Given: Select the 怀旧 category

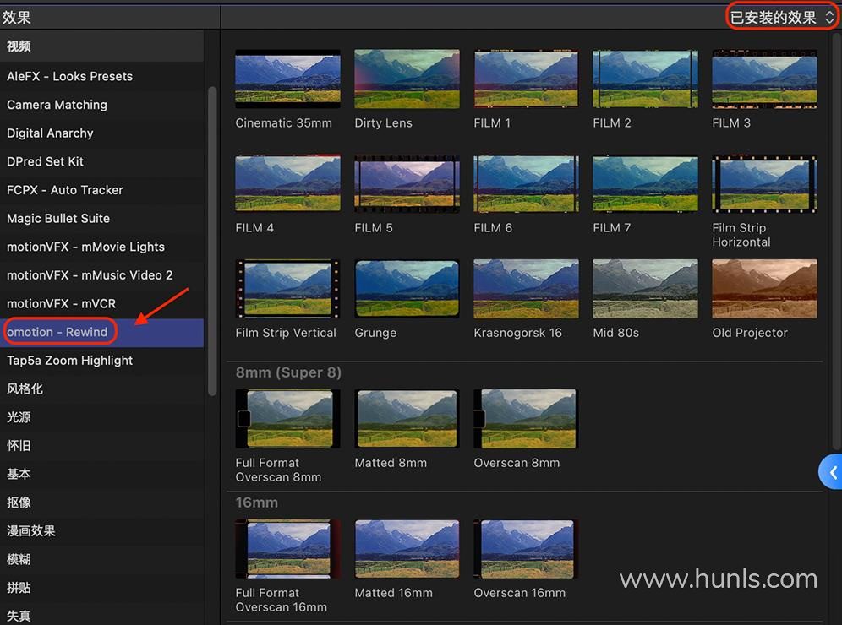Looking at the screenshot, I should point(102,446).
